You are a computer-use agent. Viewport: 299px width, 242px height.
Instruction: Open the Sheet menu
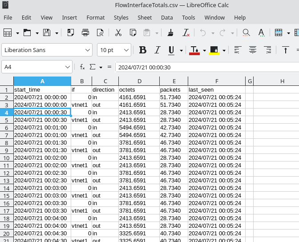(x=145, y=17)
